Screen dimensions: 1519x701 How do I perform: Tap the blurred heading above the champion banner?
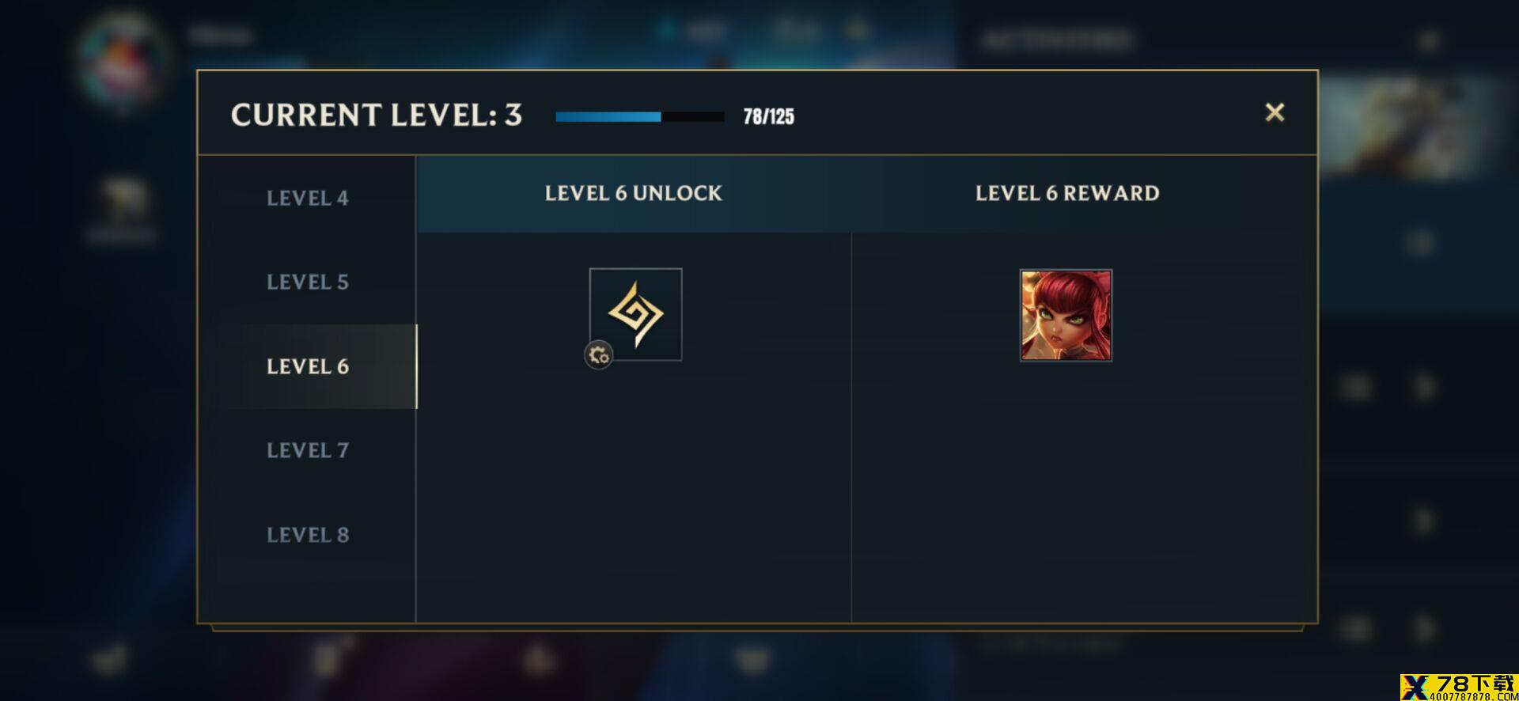pos(1057,40)
